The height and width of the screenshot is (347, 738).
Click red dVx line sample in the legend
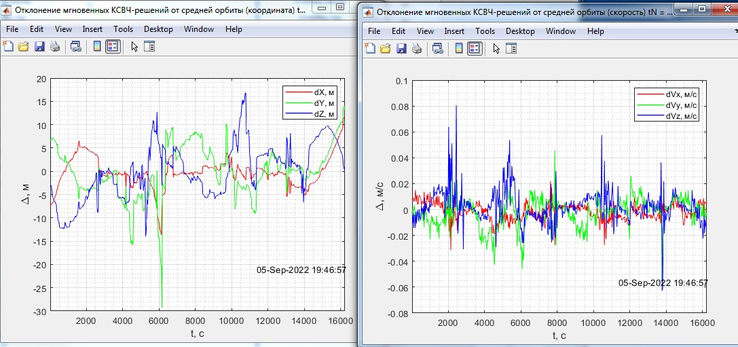[650, 94]
